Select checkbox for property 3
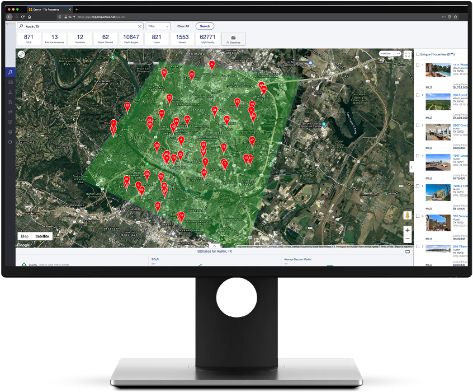This screenshot has width=473, height=392. [x=418, y=125]
